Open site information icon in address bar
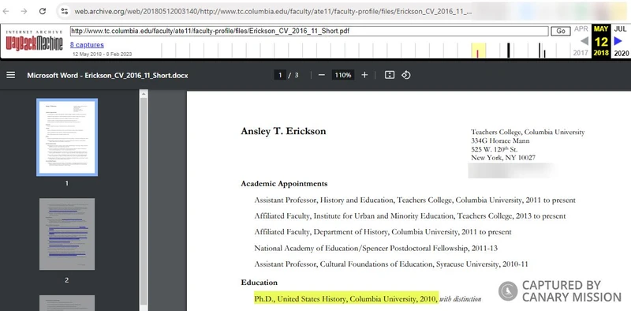631x311 pixels. pos(65,11)
